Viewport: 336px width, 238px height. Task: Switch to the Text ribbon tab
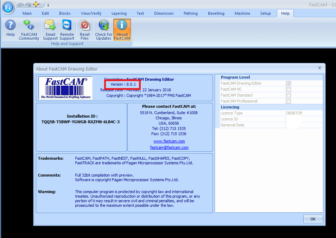click(x=140, y=13)
